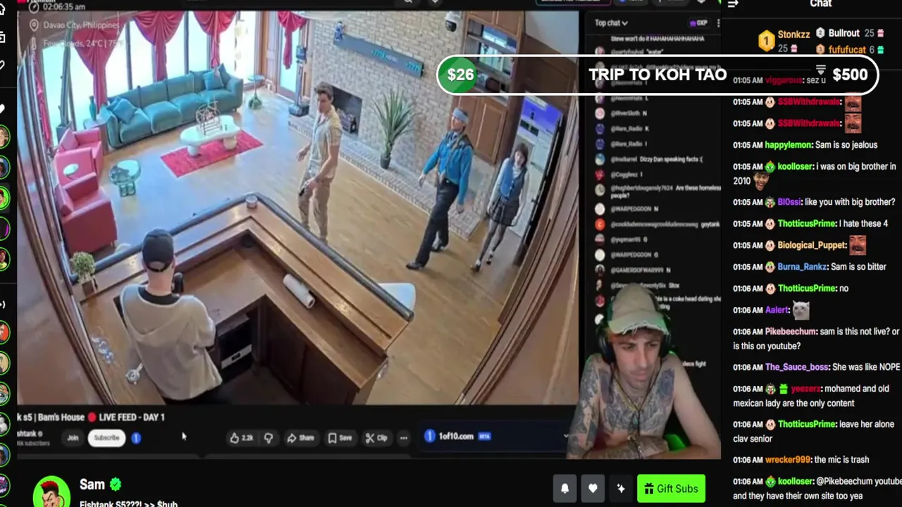Click top gifter Stonkzz name
Image resolution: width=902 pixels, height=507 pixels.
click(793, 35)
